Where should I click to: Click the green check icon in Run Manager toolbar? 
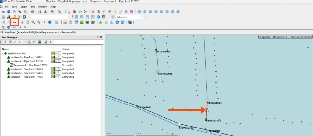(x=46, y=42)
